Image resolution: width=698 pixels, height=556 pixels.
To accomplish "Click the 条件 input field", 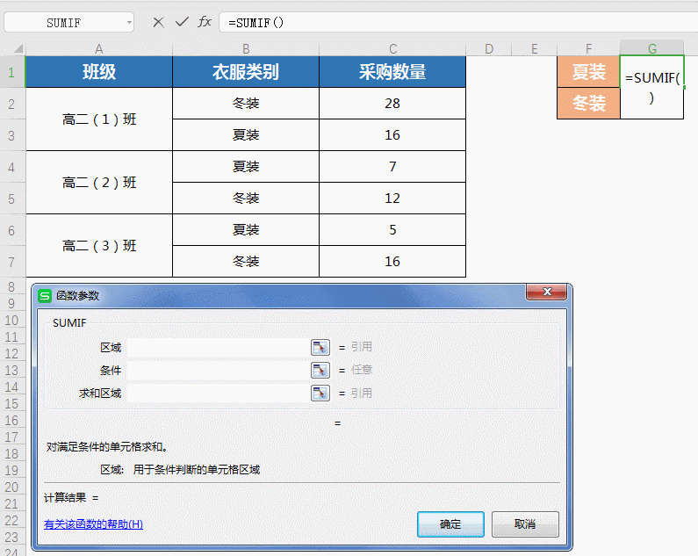I will tap(218, 370).
